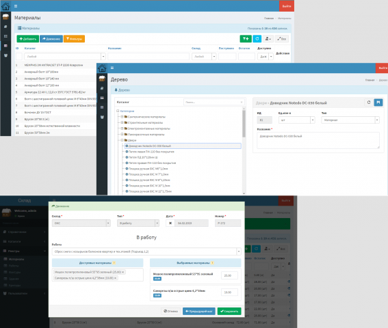Click the green Сохранить button in the dialog
Screen dimensions: 388x328
(x=229, y=311)
